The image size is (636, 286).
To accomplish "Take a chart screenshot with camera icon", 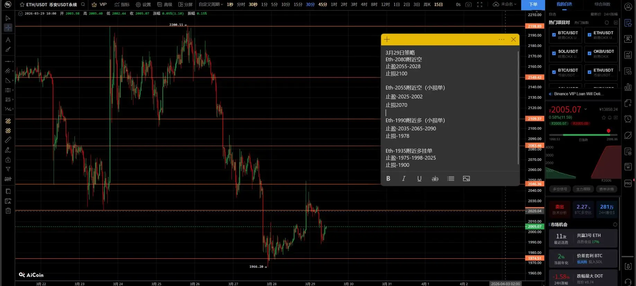I will (468, 4).
